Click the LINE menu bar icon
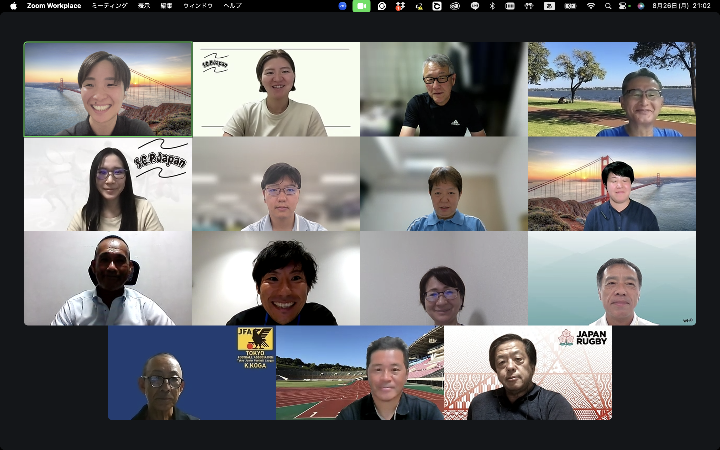 (x=475, y=6)
